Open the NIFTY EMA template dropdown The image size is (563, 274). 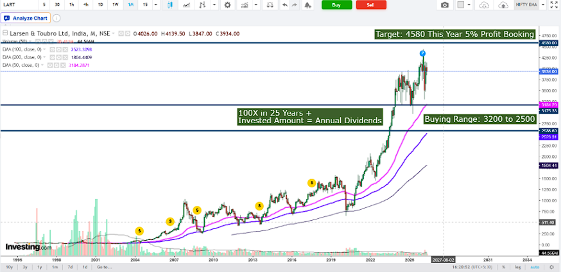527,4
